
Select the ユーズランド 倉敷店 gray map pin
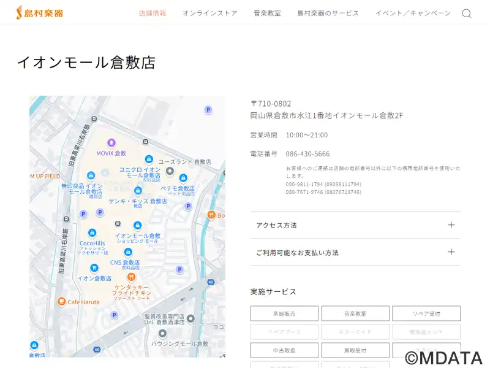pos(170,171)
